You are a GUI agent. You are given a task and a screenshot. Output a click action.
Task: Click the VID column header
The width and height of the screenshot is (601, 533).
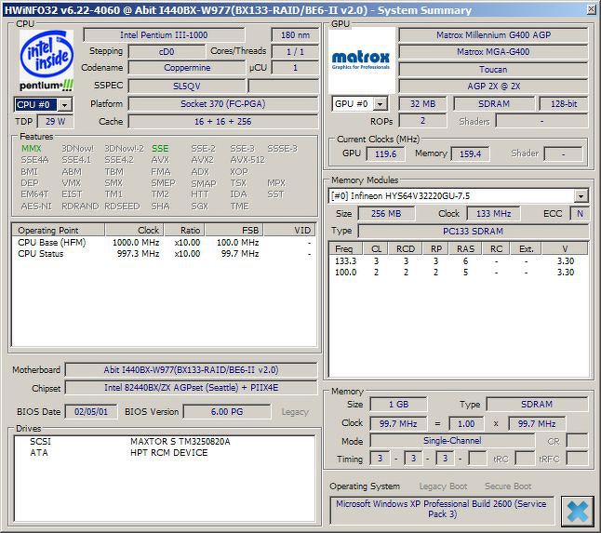[289, 231]
